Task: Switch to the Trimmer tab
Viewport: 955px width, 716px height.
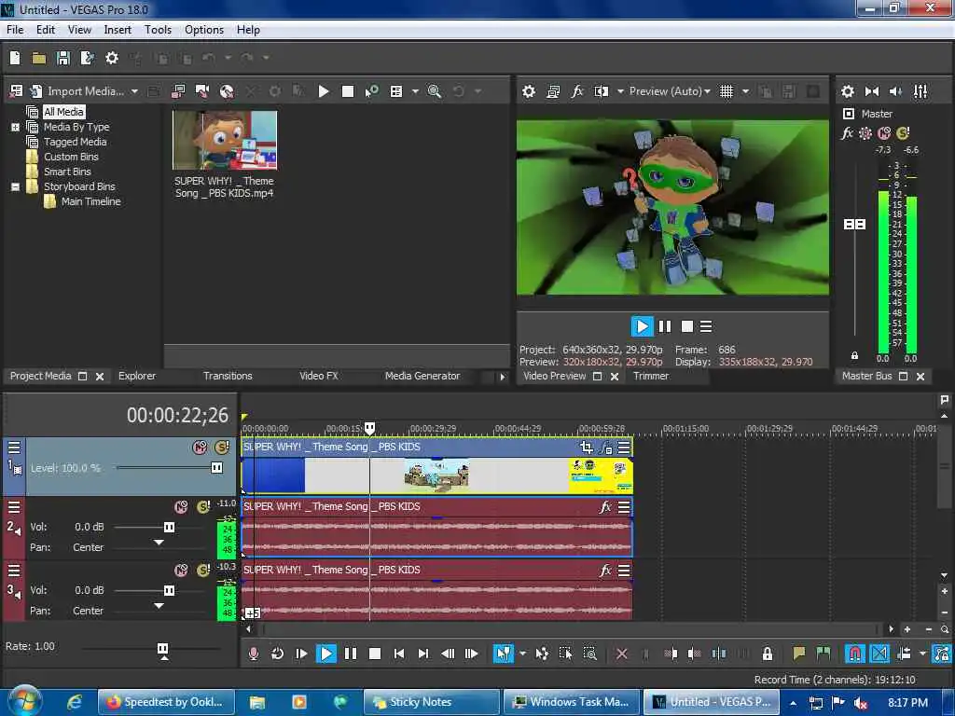Action: click(x=651, y=377)
